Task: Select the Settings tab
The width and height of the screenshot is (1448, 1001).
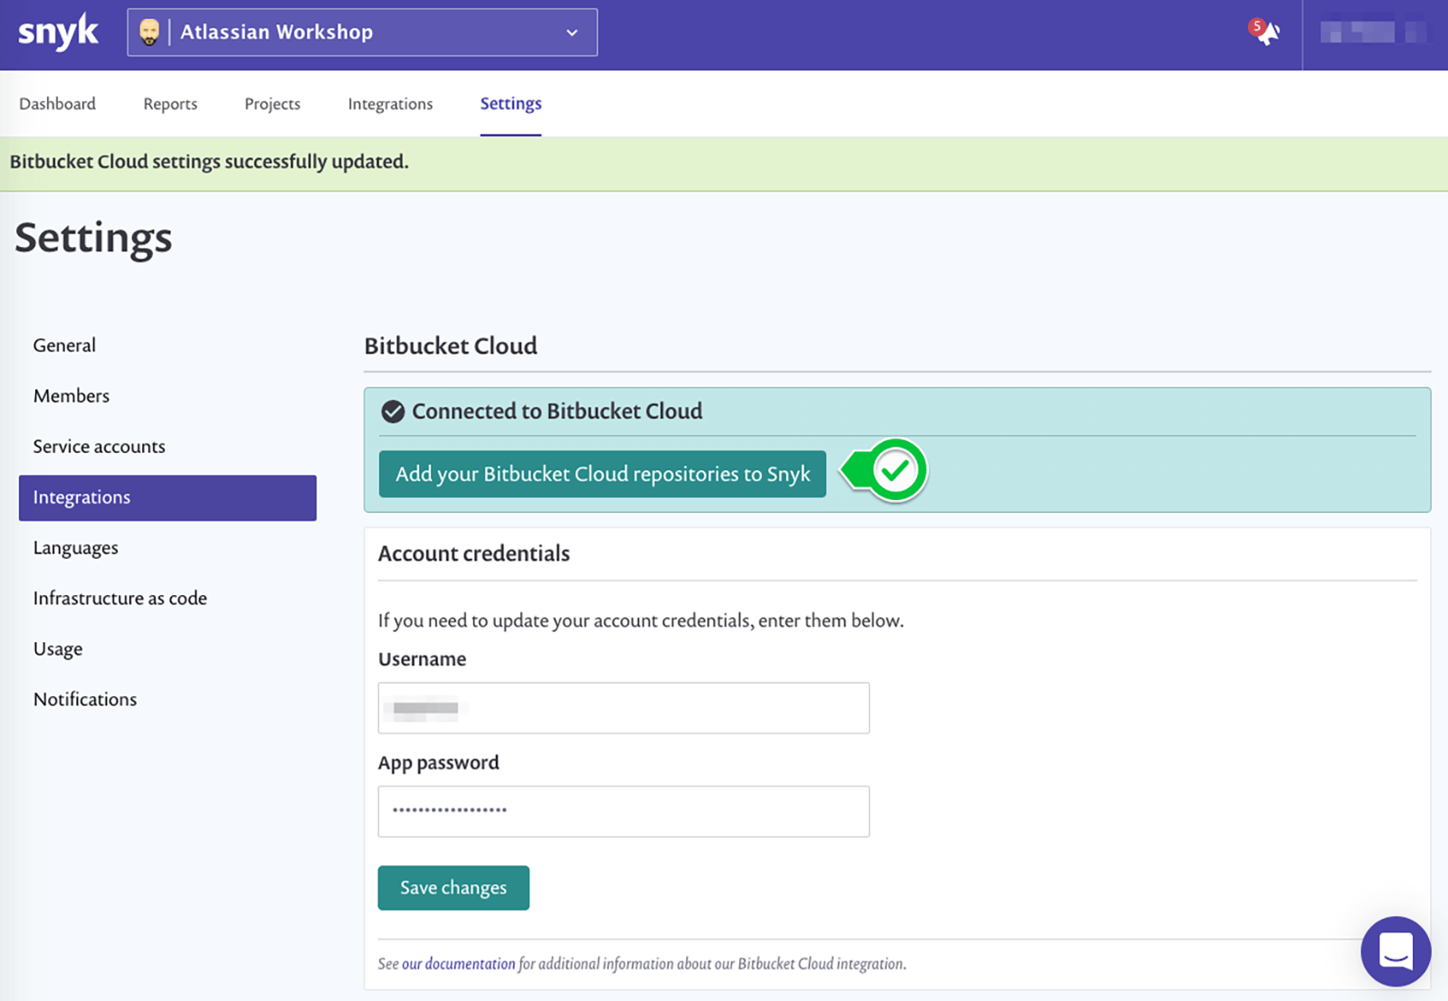Action: pyautogui.click(x=510, y=104)
